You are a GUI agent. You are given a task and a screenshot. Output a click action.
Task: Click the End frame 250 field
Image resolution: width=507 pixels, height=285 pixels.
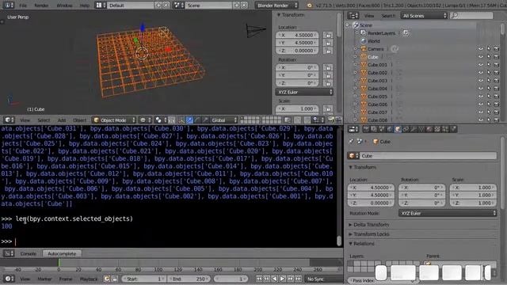point(189,279)
